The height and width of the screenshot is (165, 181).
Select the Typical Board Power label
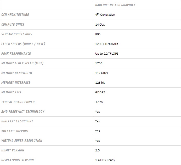click(x=18, y=102)
